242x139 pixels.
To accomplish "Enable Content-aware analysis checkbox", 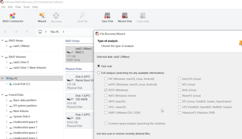I will point(106,123).
